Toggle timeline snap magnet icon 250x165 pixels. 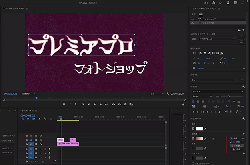pos(28,119)
